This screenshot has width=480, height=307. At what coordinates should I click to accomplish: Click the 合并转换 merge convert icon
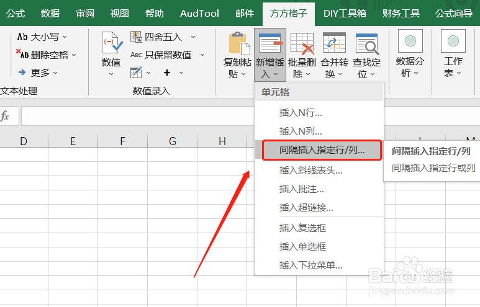(334, 43)
